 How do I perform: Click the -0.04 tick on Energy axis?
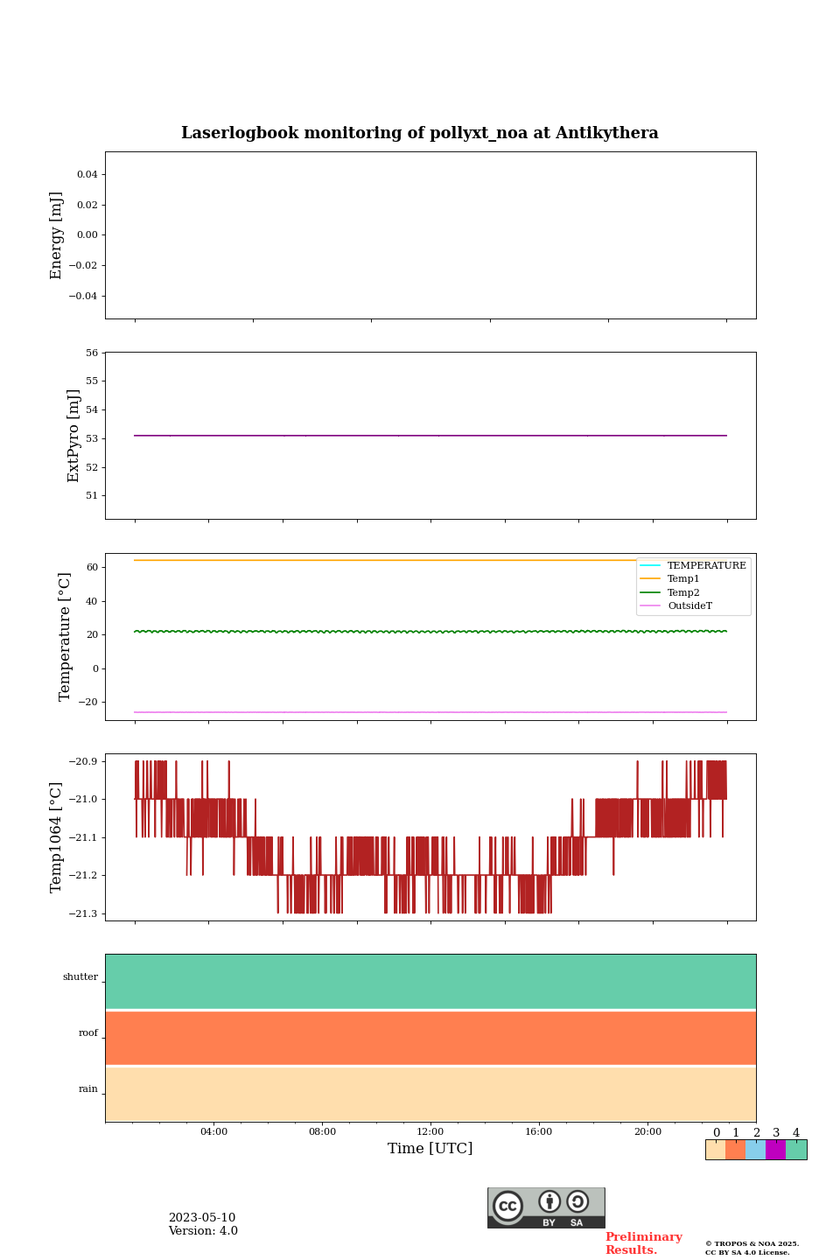84,296
